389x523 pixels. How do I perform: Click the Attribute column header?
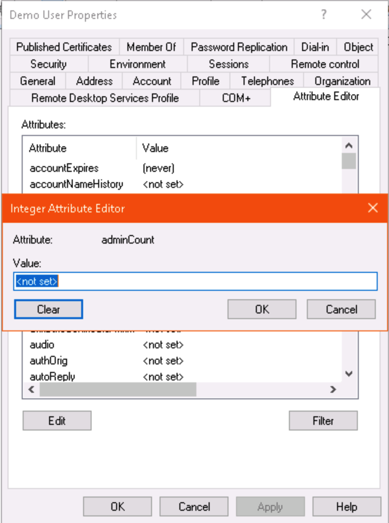(48, 148)
